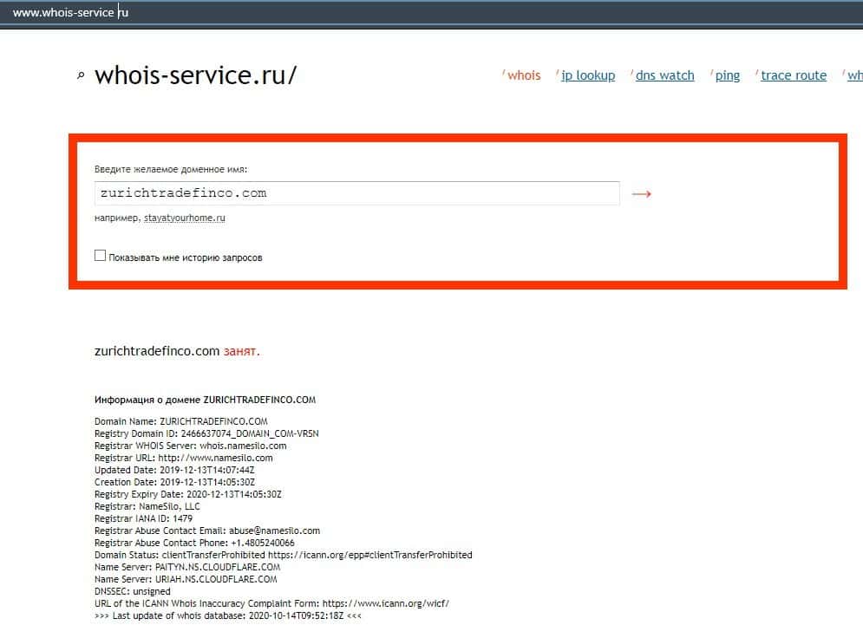Select the Registry Expiry Date line
Screen dimensions: 863x625
pos(187,494)
